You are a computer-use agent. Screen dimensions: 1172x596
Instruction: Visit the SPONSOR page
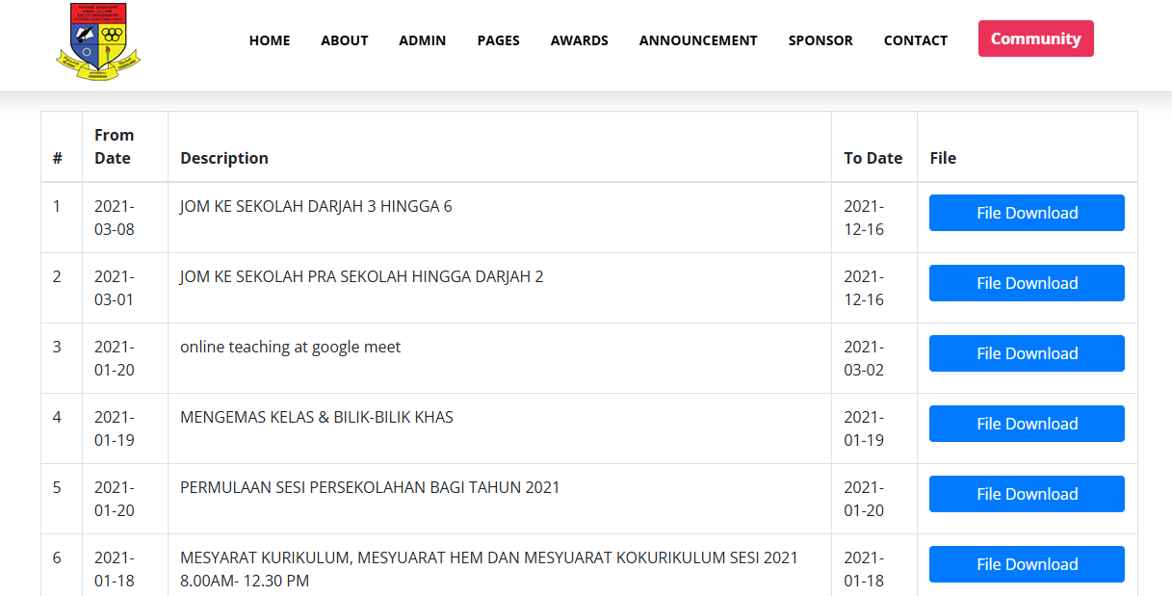pyautogui.click(x=820, y=40)
